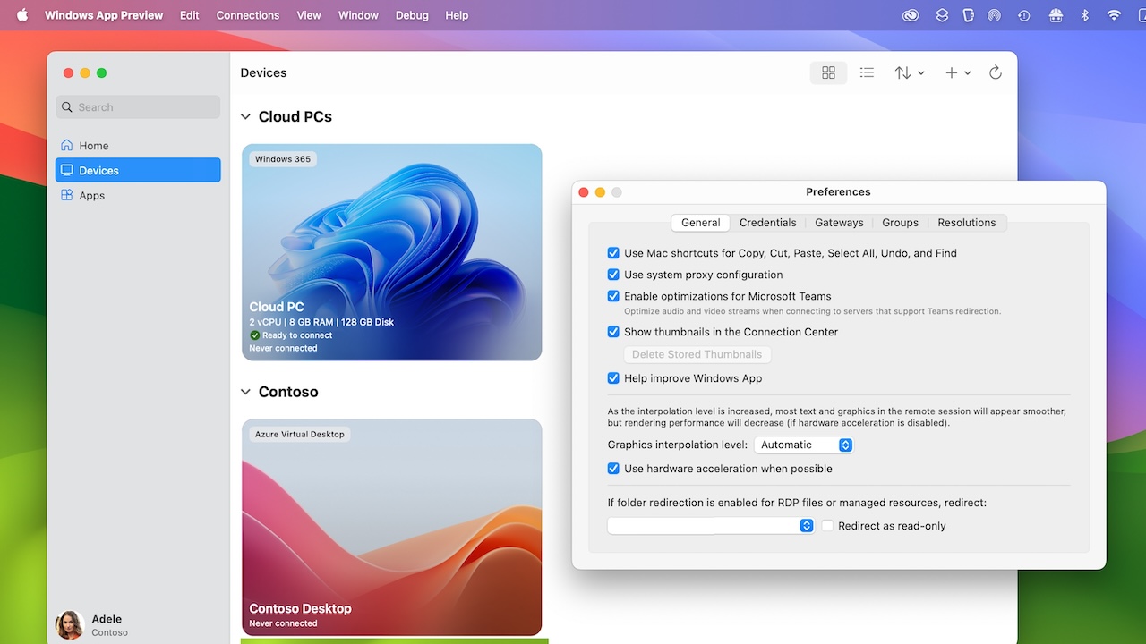Toggle Use hardware acceleration when possible
This screenshot has width=1146, height=644.
point(613,469)
